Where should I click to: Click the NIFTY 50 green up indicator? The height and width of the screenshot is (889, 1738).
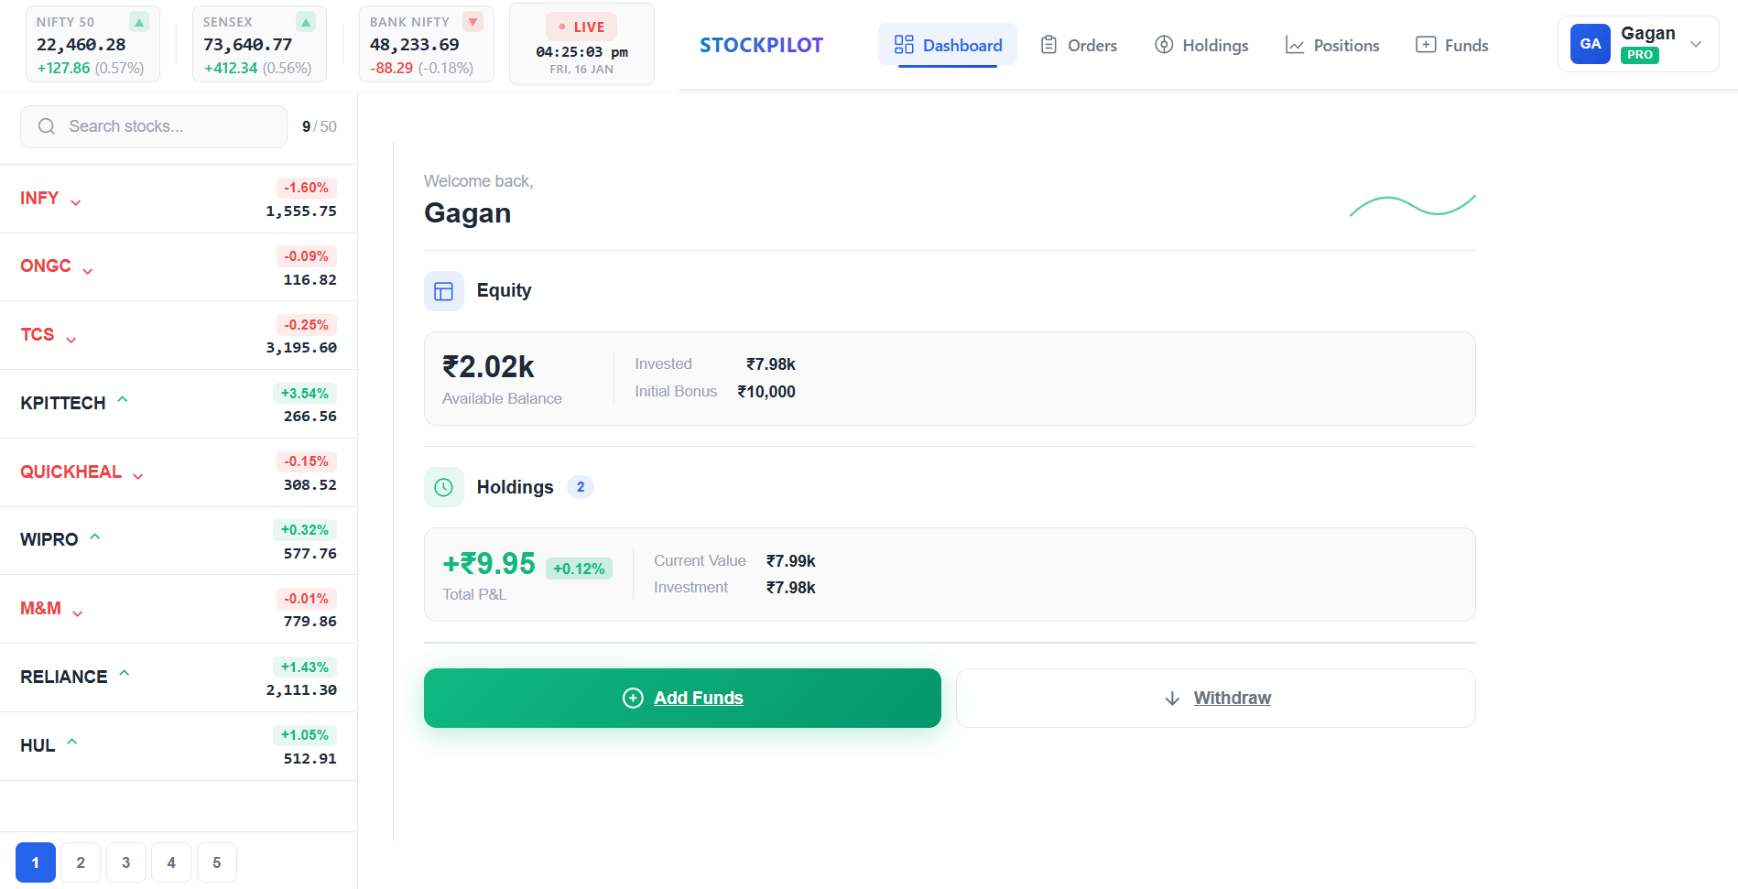coord(139,20)
